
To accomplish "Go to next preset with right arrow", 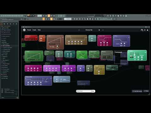I will (103, 30).
